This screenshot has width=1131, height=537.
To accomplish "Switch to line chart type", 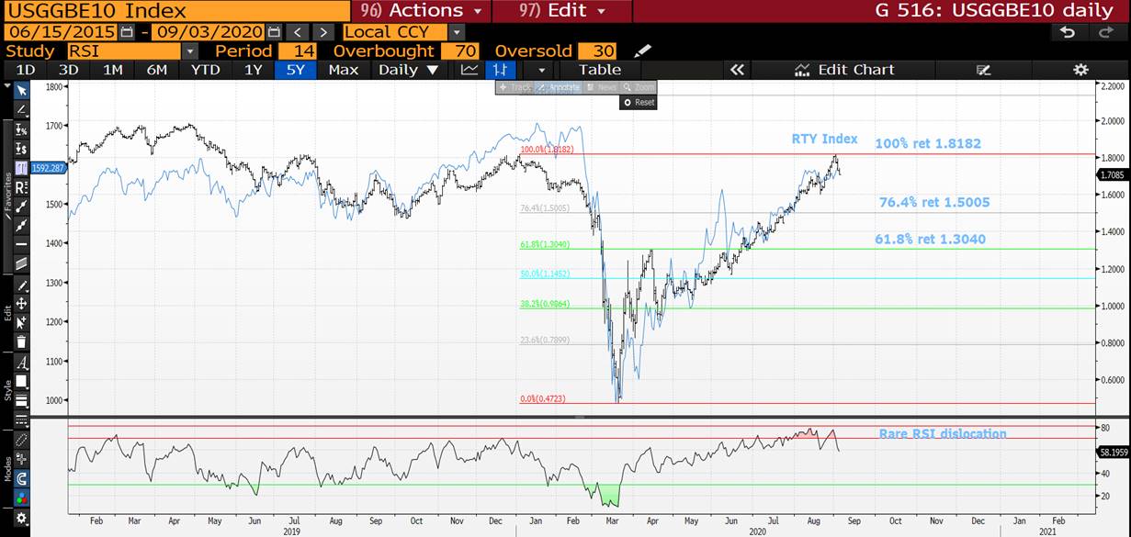I will coord(469,70).
